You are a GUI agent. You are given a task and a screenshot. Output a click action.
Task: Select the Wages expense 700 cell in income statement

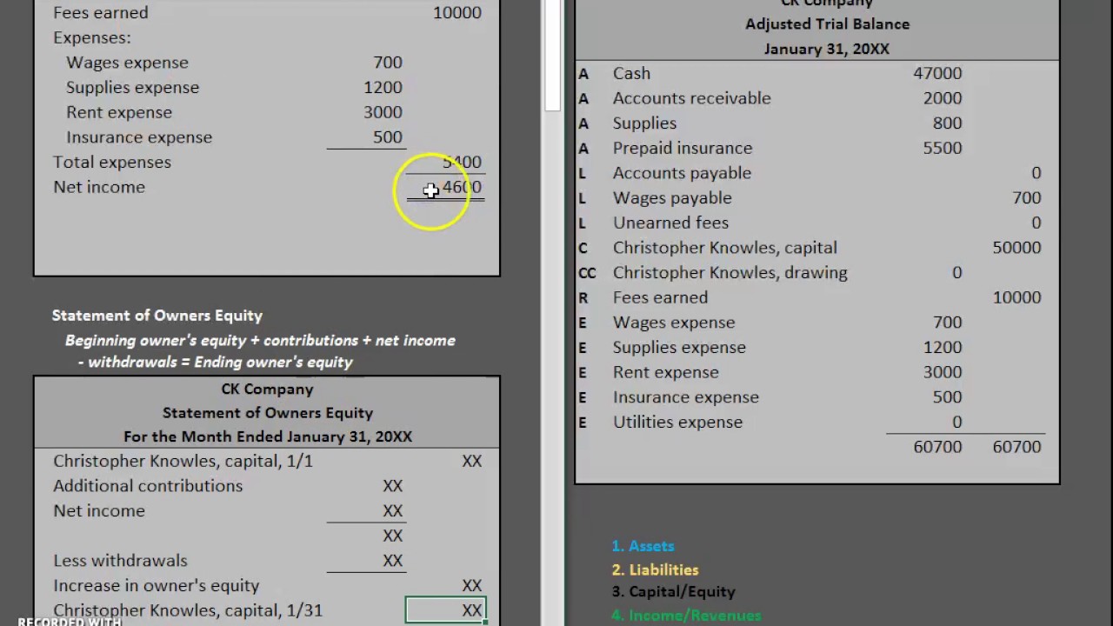(388, 63)
